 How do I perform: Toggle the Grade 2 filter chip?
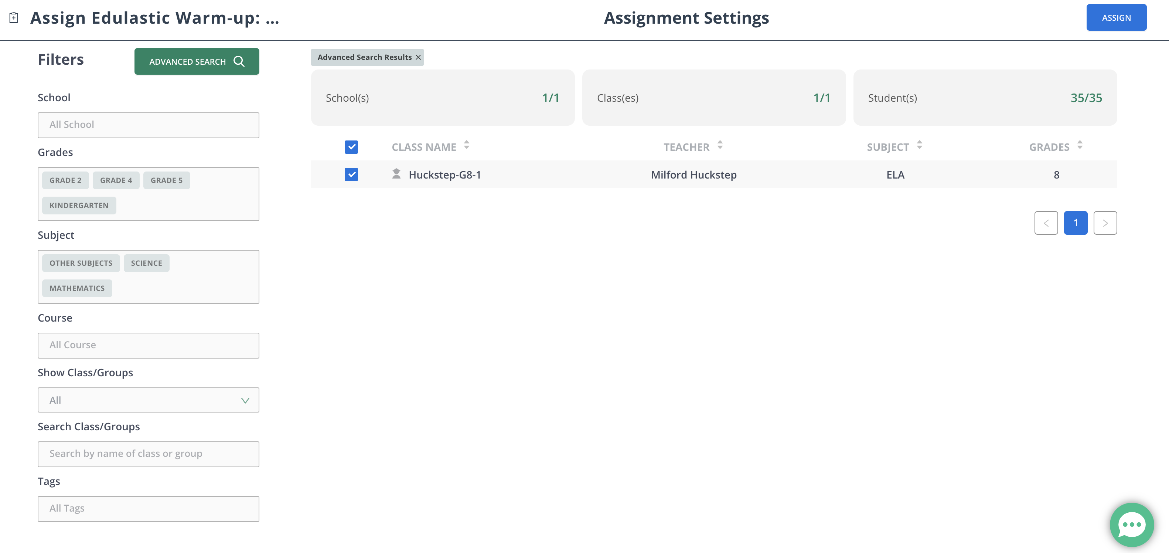(x=65, y=180)
